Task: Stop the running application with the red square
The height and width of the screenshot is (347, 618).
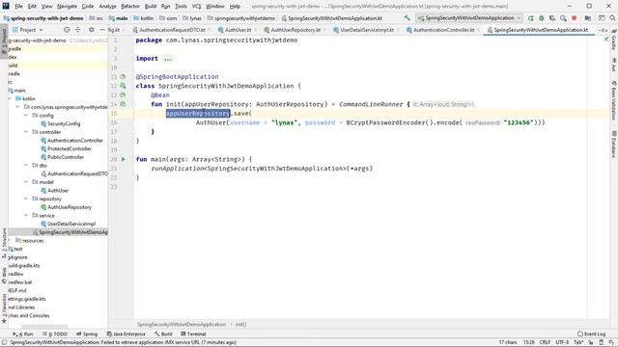Action: point(575,18)
